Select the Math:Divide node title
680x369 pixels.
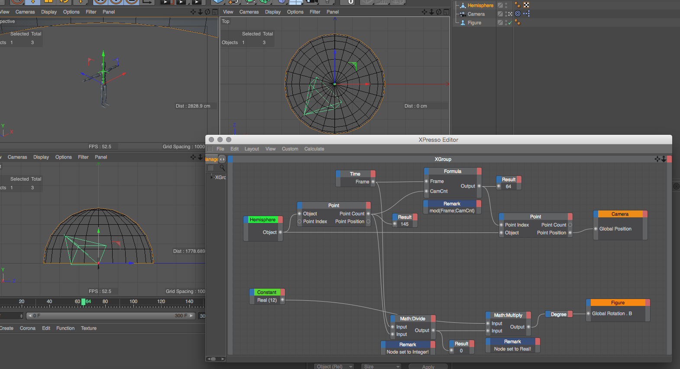(x=412, y=318)
